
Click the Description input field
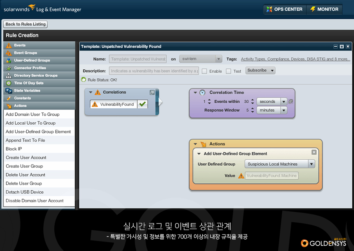pyautogui.click(x=154, y=71)
